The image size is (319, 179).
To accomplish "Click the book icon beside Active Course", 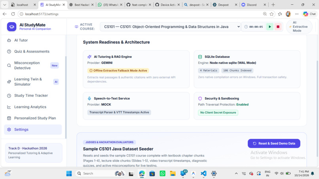I will coord(76,26).
